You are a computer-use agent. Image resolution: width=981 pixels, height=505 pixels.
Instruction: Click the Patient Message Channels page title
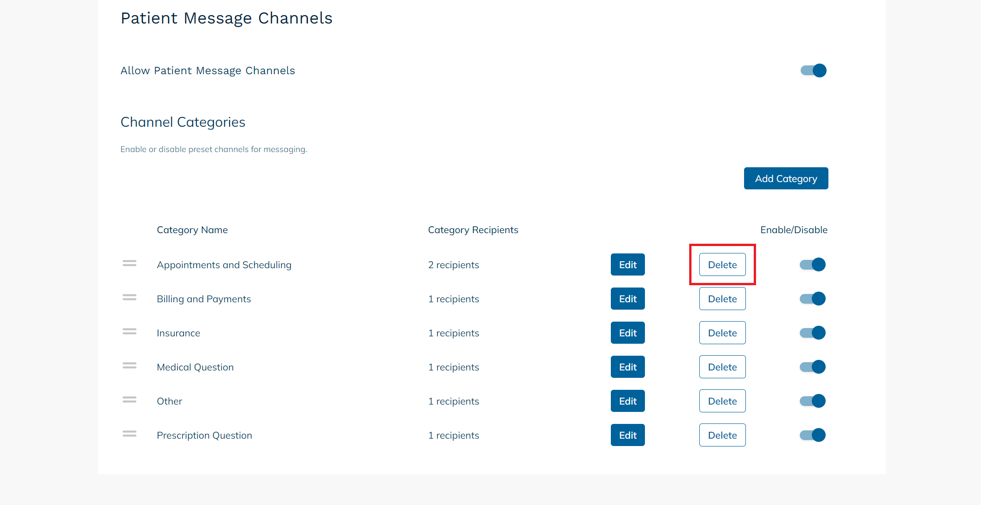coord(226,18)
